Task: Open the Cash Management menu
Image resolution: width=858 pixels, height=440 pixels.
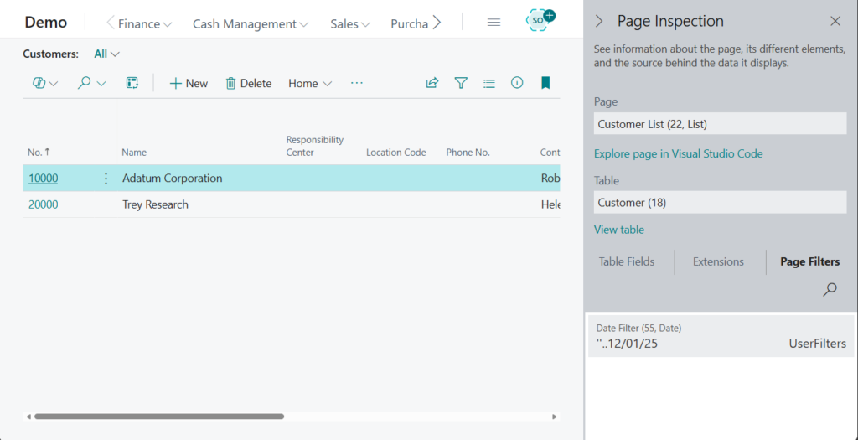Action: pyautogui.click(x=250, y=24)
